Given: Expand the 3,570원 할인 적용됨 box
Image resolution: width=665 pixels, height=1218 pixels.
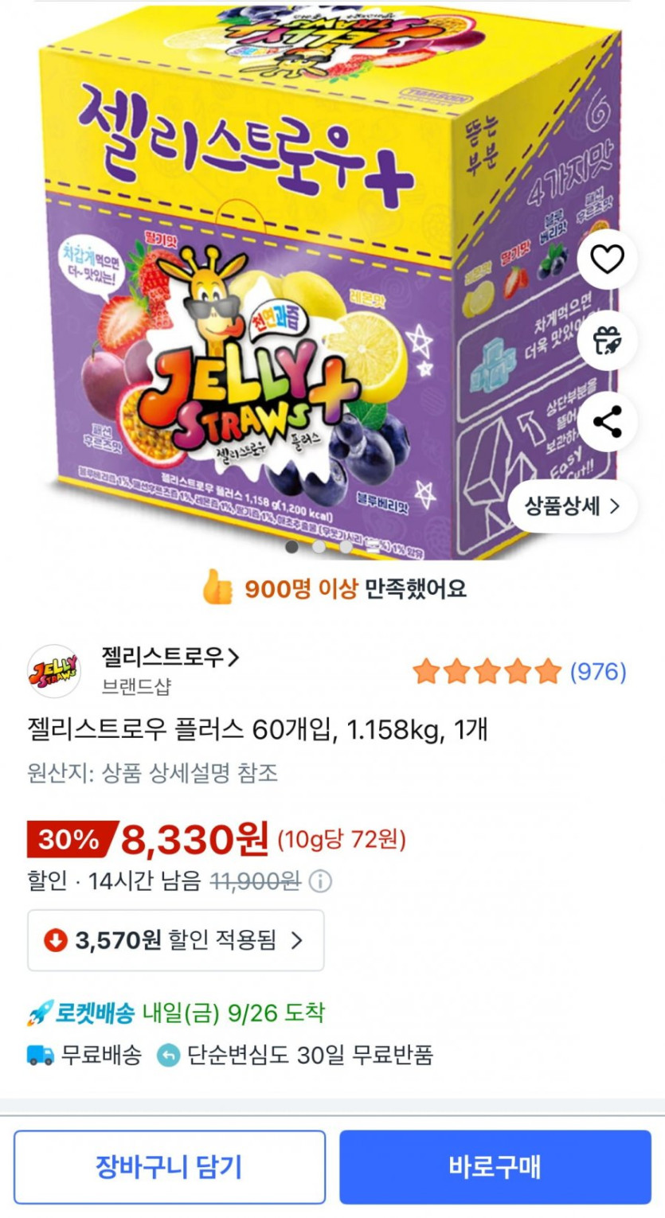Looking at the screenshot, I should 176,940.
